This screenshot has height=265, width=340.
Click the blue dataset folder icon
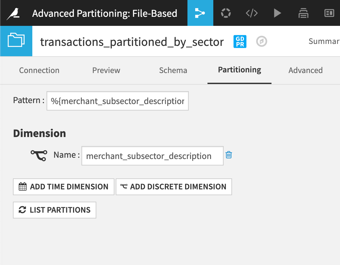(16, 41)
